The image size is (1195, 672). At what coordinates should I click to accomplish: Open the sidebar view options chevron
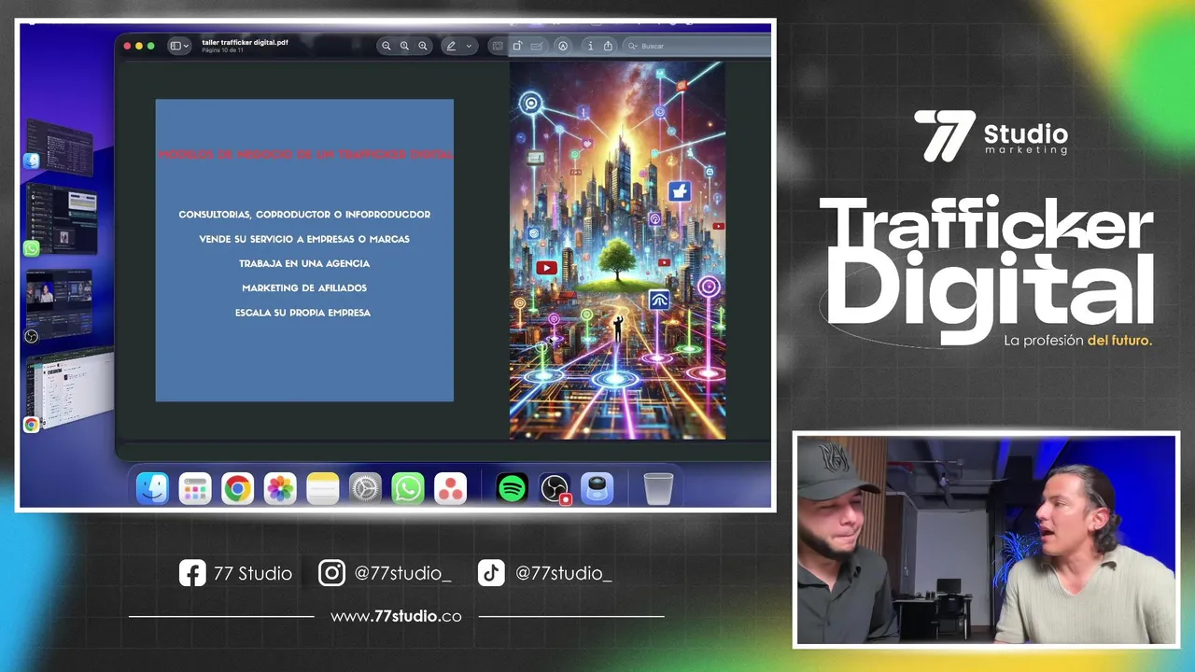[186, 46]
